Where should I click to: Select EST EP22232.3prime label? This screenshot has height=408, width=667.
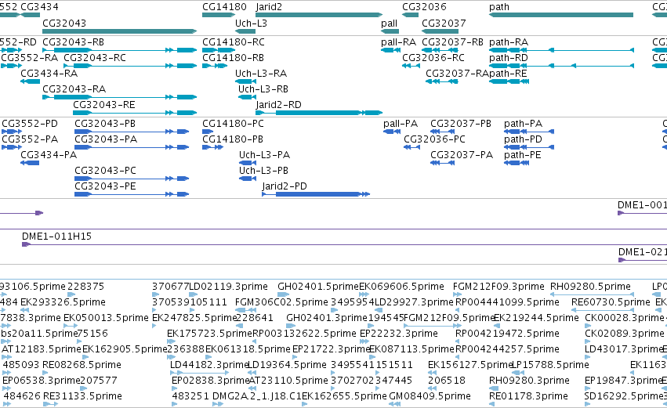click(x=399, y=334)
